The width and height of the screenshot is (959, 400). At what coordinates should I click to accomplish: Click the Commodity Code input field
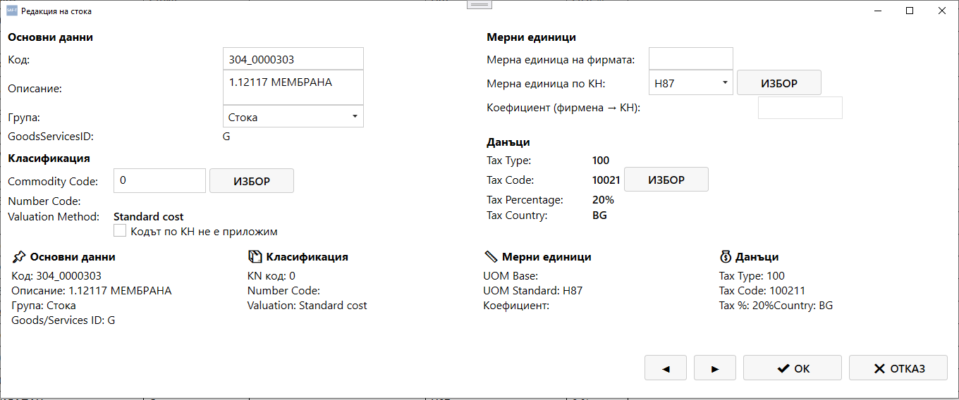coord(159,180)
